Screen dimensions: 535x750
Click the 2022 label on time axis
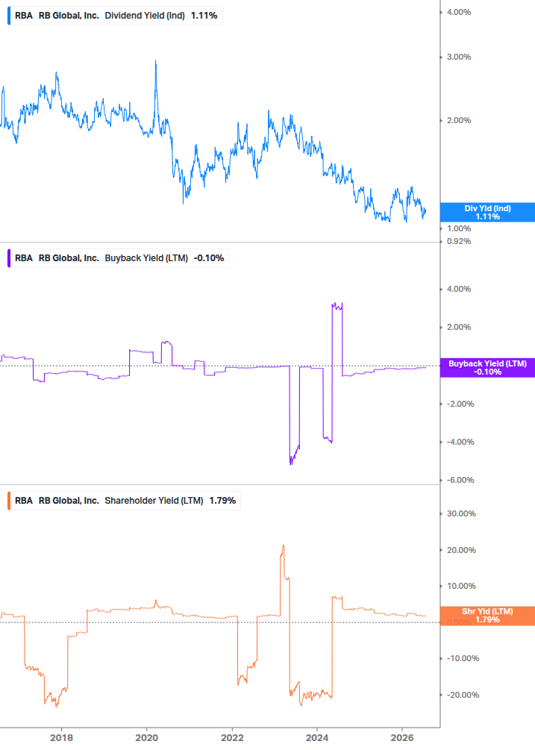tap(232, 737)
